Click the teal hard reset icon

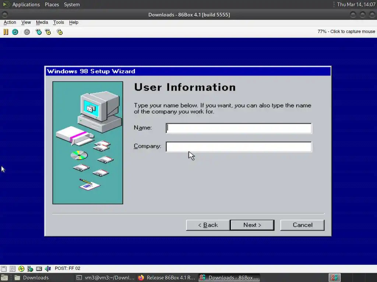click(x=15, y=32)
